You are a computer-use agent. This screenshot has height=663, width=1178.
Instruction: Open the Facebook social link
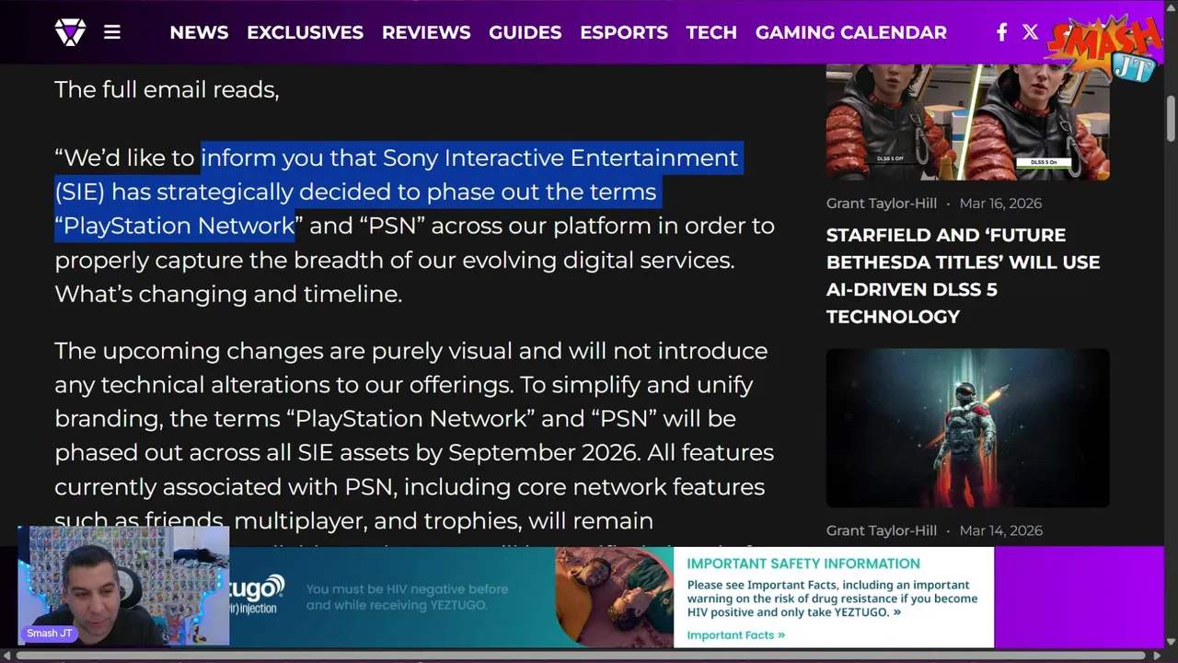pos(1001,32)
